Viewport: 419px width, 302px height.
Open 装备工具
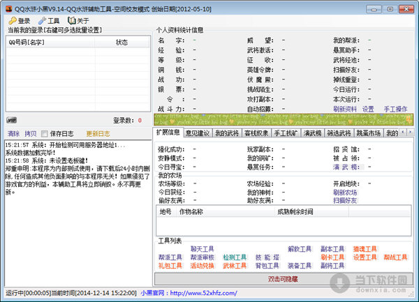coord(300,266)
